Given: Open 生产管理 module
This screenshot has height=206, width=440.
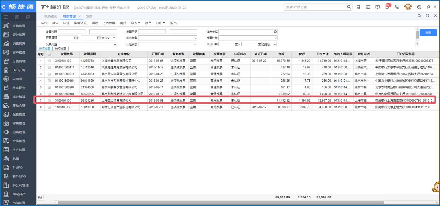Looking at the screenshot, I should pyautogui.click(x=19, y=150).
